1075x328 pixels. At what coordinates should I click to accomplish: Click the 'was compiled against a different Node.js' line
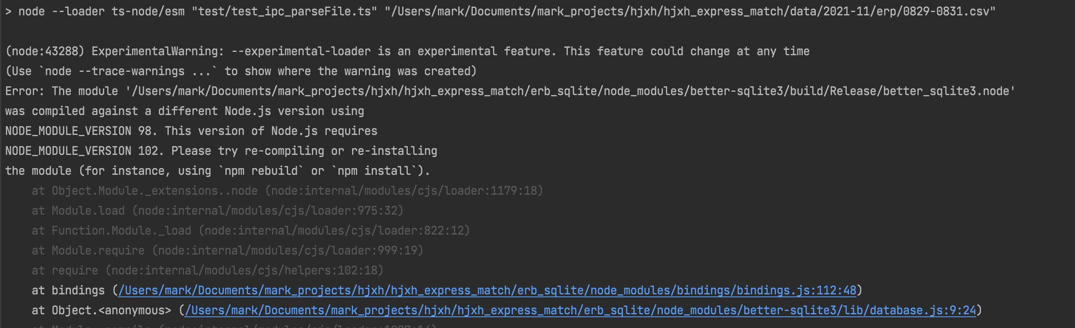[185, 111]
